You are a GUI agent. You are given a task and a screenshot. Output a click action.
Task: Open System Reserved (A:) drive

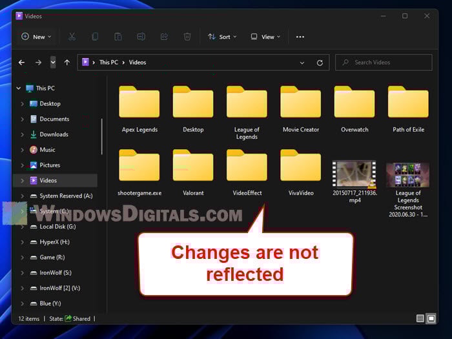click(61, 196)
